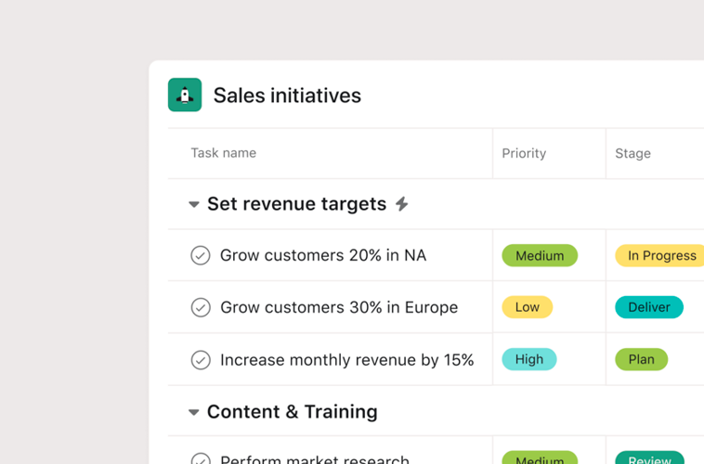Open the Grow customers 30% in Europe task
This screenshot has height=464, width=704.
[339, 307]
